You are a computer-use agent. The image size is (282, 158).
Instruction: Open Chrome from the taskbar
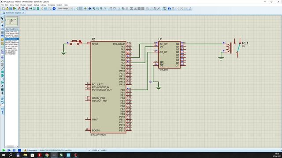[x=47, y=155]
